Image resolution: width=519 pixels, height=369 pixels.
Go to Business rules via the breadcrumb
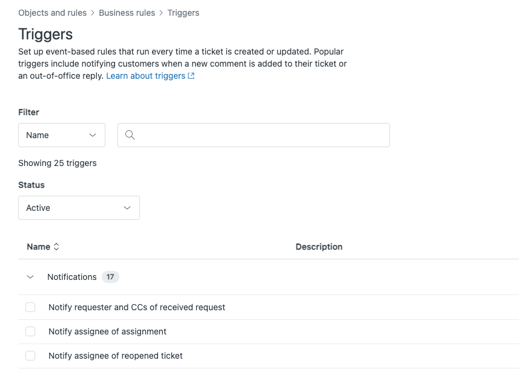tap(127, 13)
